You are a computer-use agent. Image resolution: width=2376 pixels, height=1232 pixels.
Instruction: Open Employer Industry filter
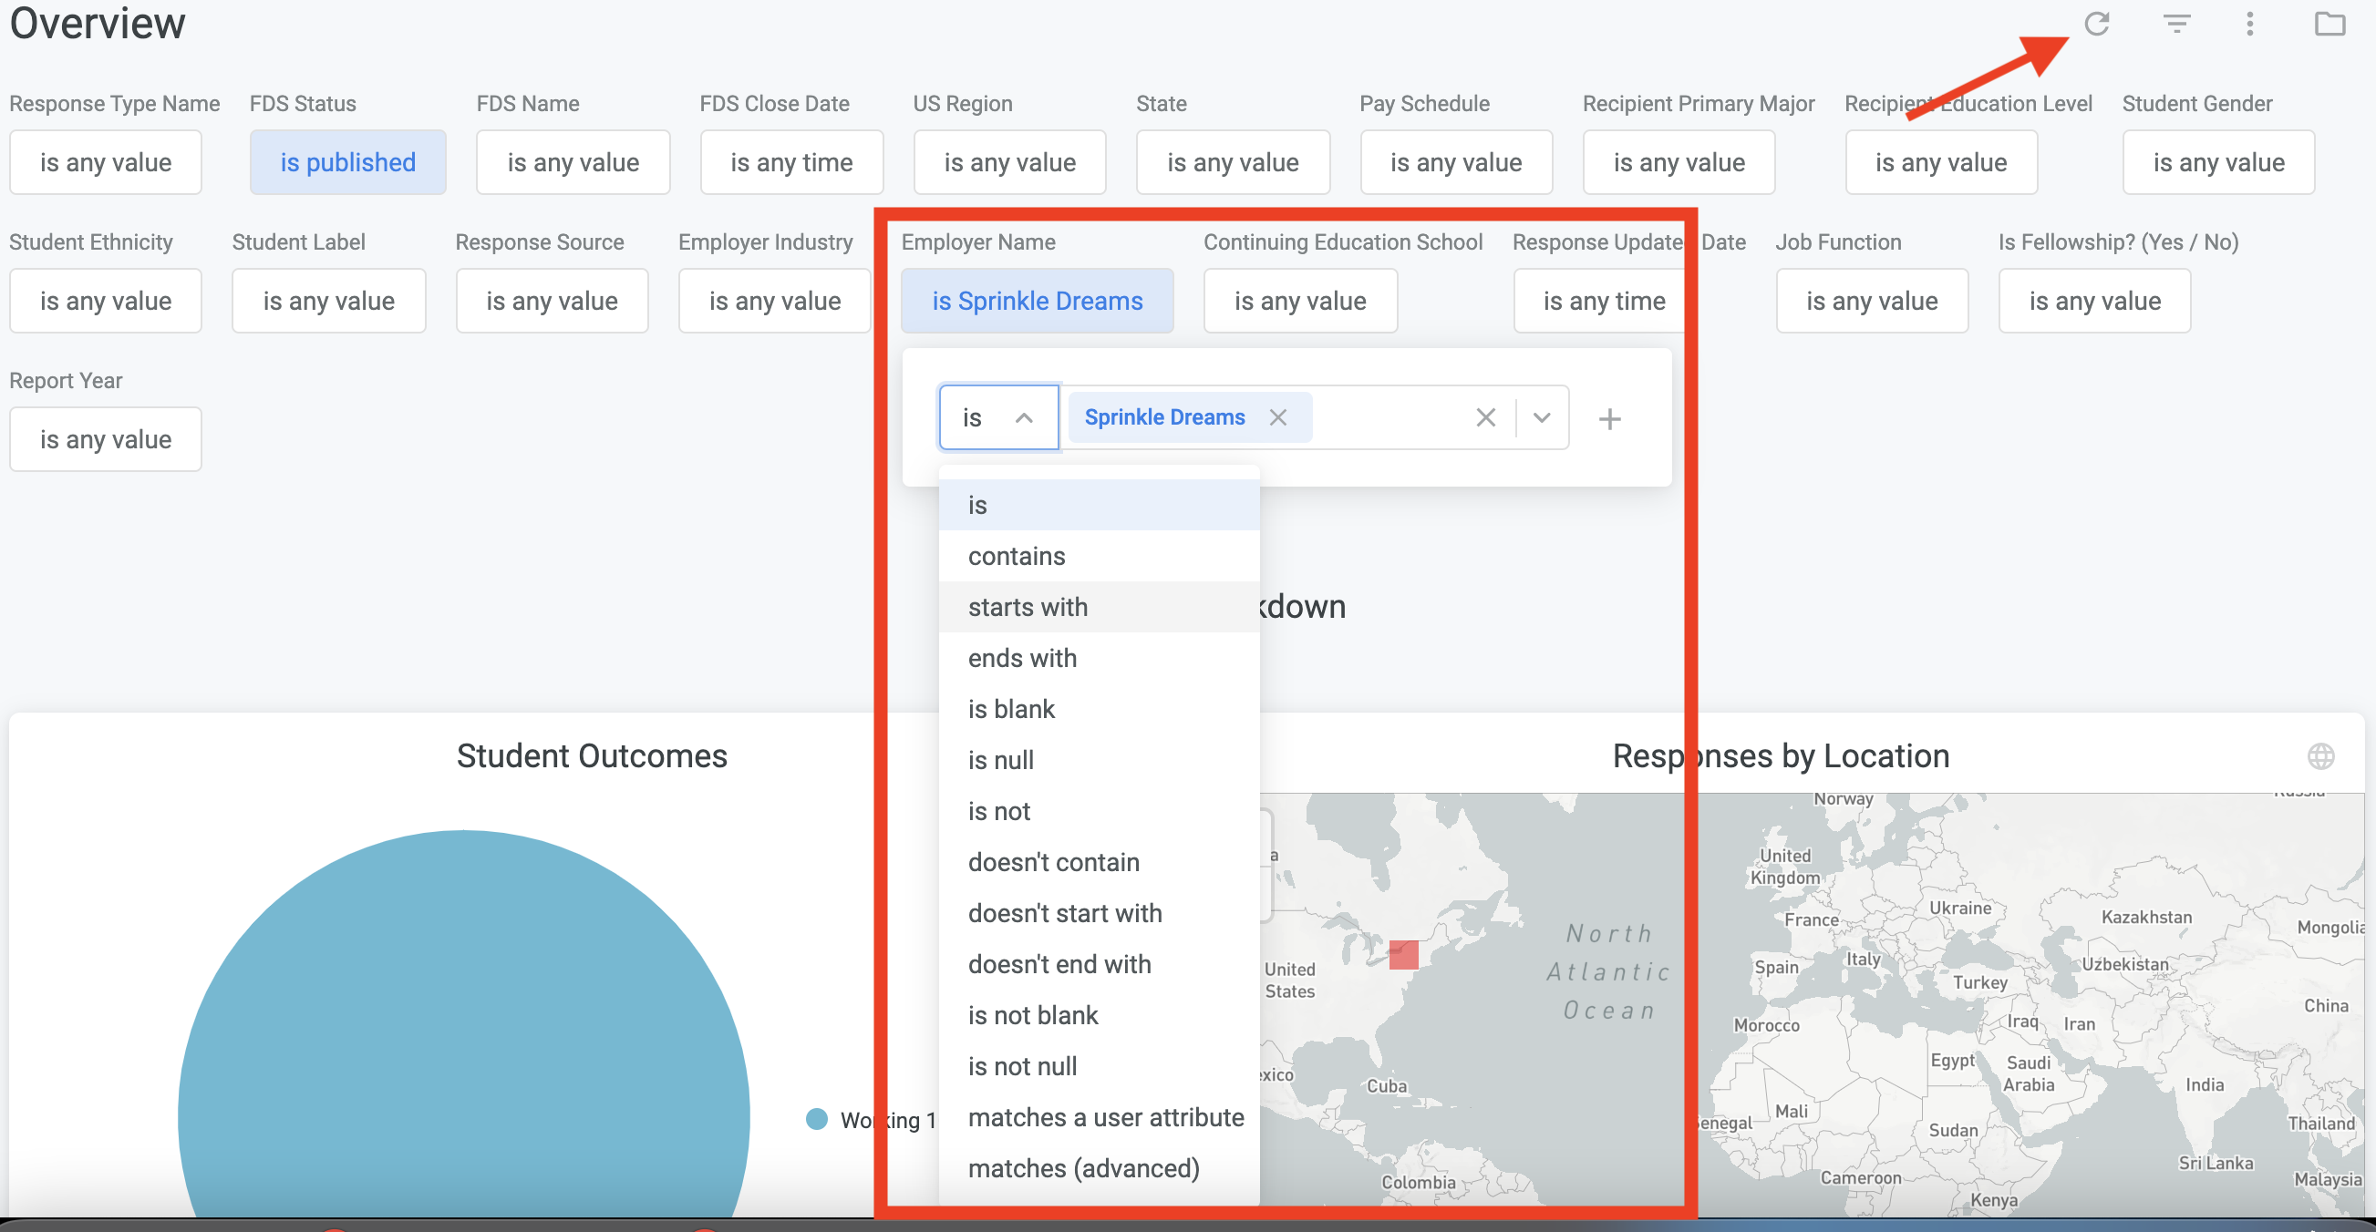click(775, 301)
